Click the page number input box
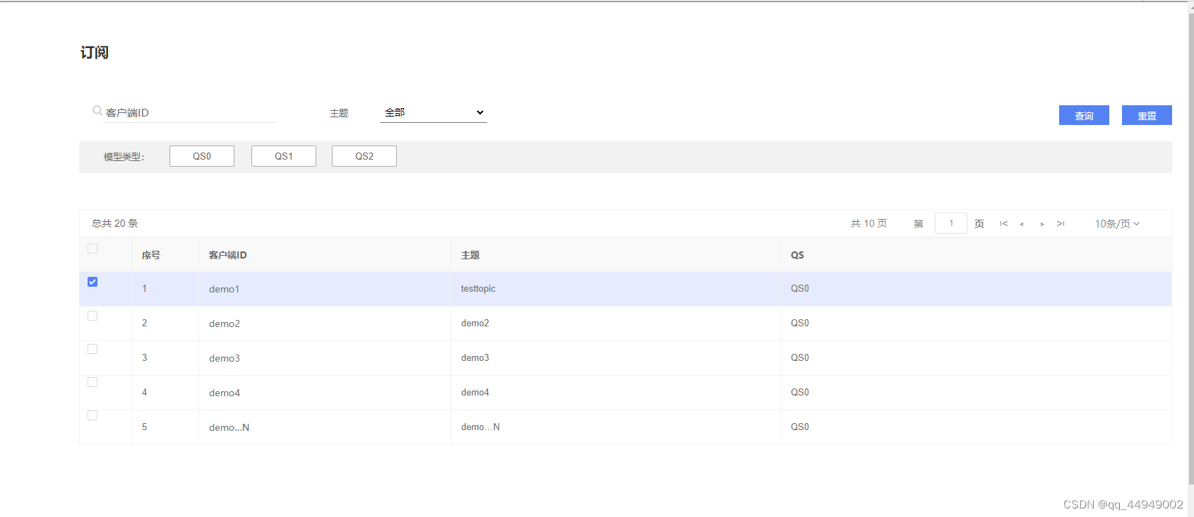 click(x=951, y=223)
